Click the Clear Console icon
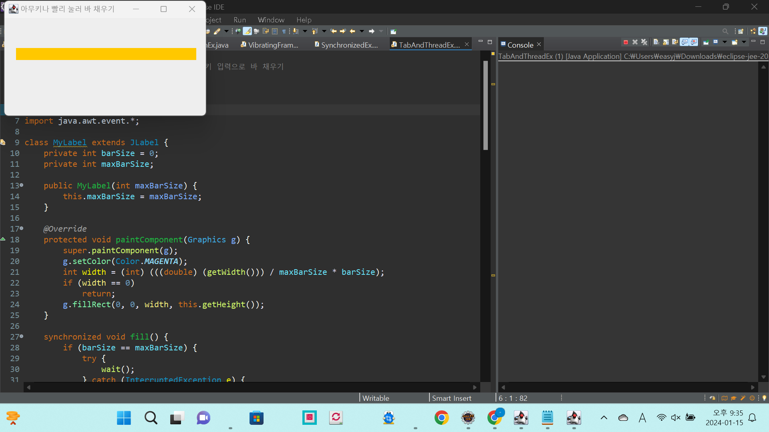The height and width of the screenshot is (432, 769). coord(656,42)
